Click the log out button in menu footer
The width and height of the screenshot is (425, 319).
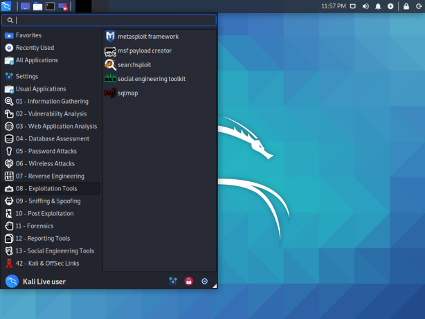point(205,282)
